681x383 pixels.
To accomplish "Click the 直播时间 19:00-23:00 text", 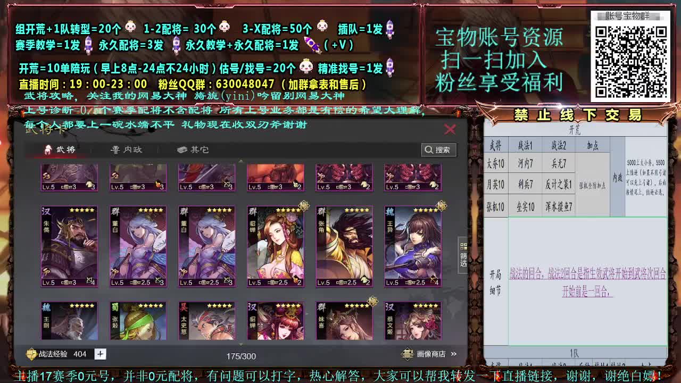I will tap(83, 84).
